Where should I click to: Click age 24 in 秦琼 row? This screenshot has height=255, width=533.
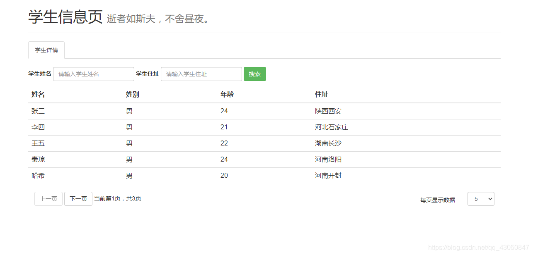click(224, 160)
